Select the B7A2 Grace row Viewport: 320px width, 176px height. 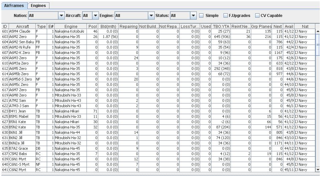[158, 148]
